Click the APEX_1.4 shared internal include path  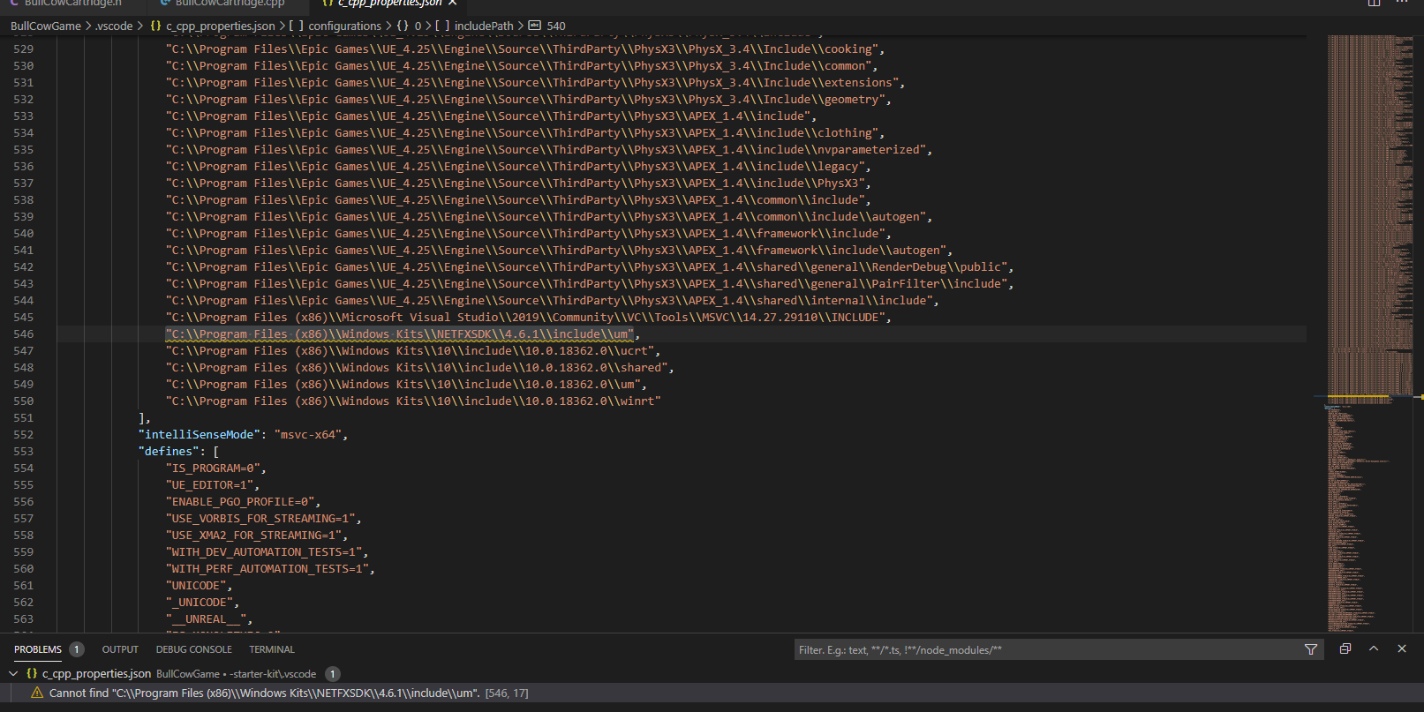549,301
